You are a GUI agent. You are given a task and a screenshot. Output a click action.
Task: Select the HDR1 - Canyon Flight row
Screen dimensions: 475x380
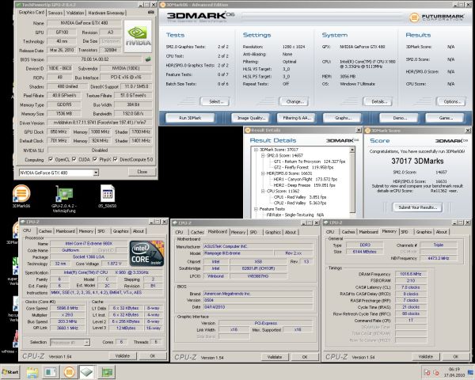[x=306, y=180]
